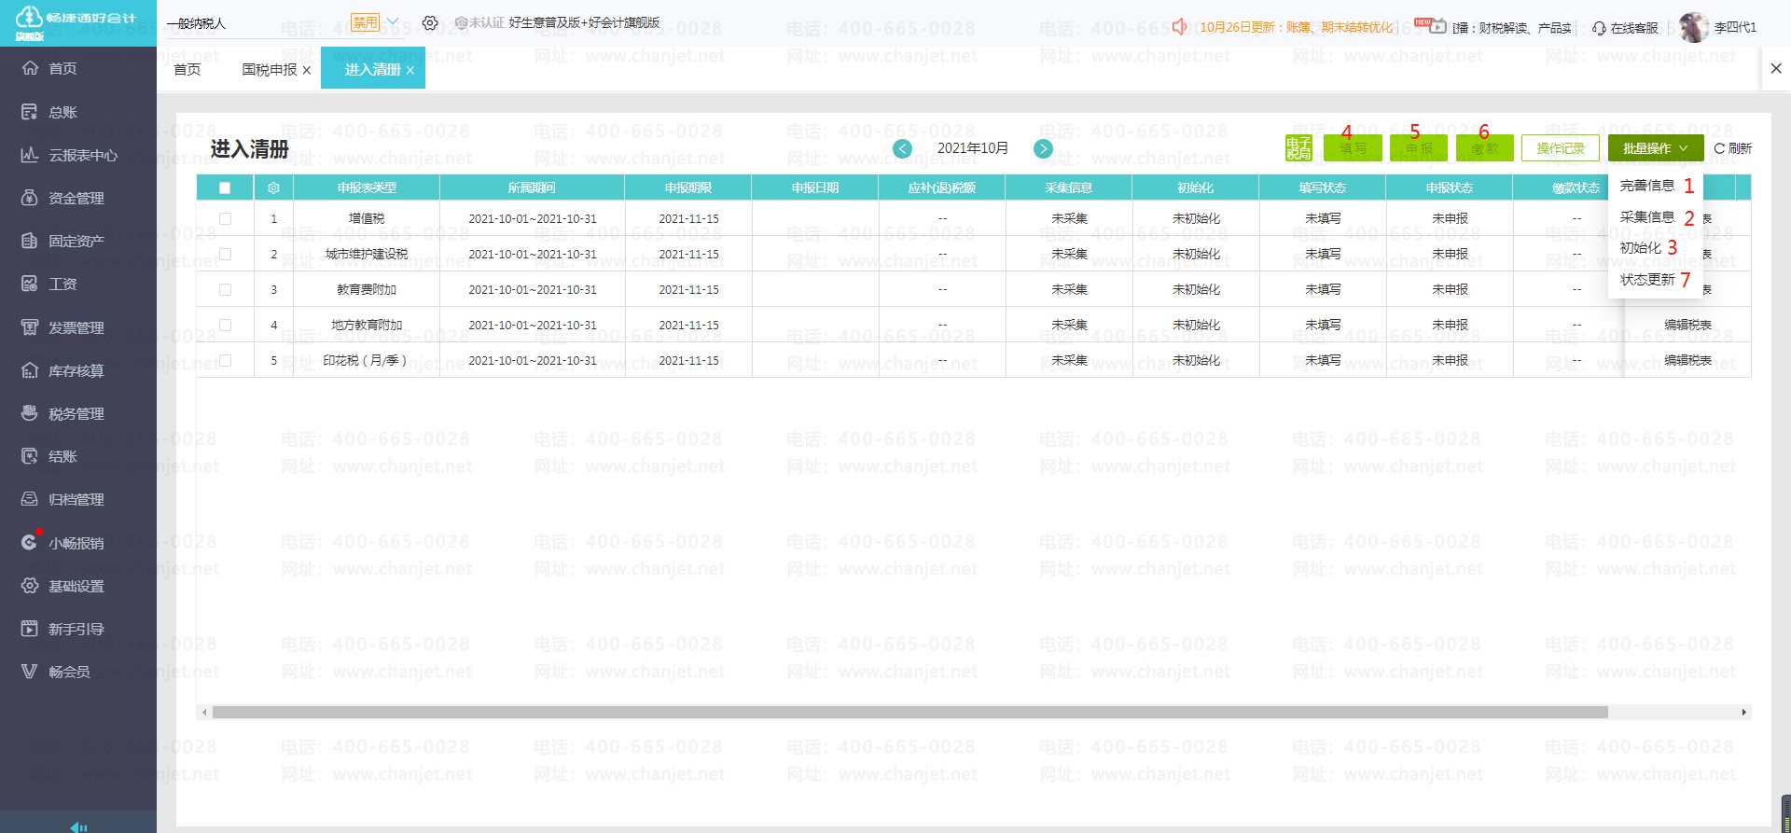The height and width of the screenshot is (833, 1791).
Task: Choose 采集信息 from batch menu
Action: [x=1646, y=216]
